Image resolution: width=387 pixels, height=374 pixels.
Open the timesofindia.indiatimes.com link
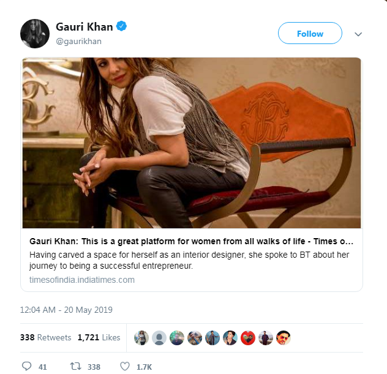[82, 280]
